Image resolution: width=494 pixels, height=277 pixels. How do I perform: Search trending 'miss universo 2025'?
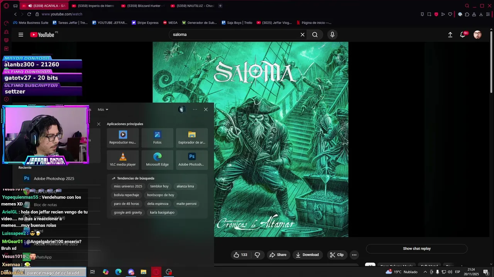coord(128,186)
